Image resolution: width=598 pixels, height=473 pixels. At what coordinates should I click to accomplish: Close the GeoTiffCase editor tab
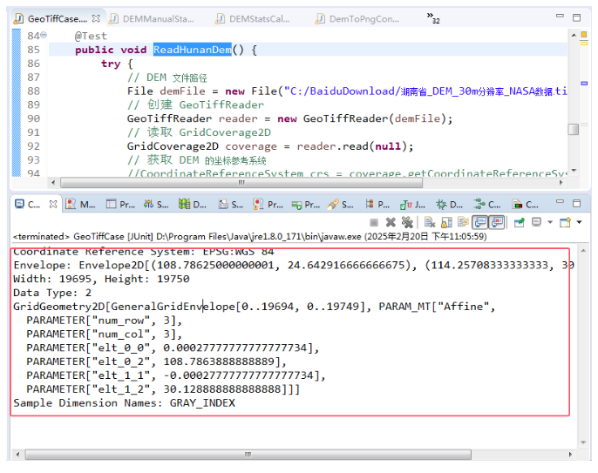(96, 18)
